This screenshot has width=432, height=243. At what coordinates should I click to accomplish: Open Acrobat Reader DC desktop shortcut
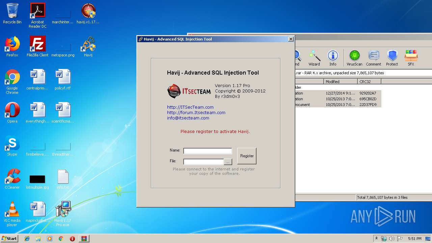click(x=37, y=16)
